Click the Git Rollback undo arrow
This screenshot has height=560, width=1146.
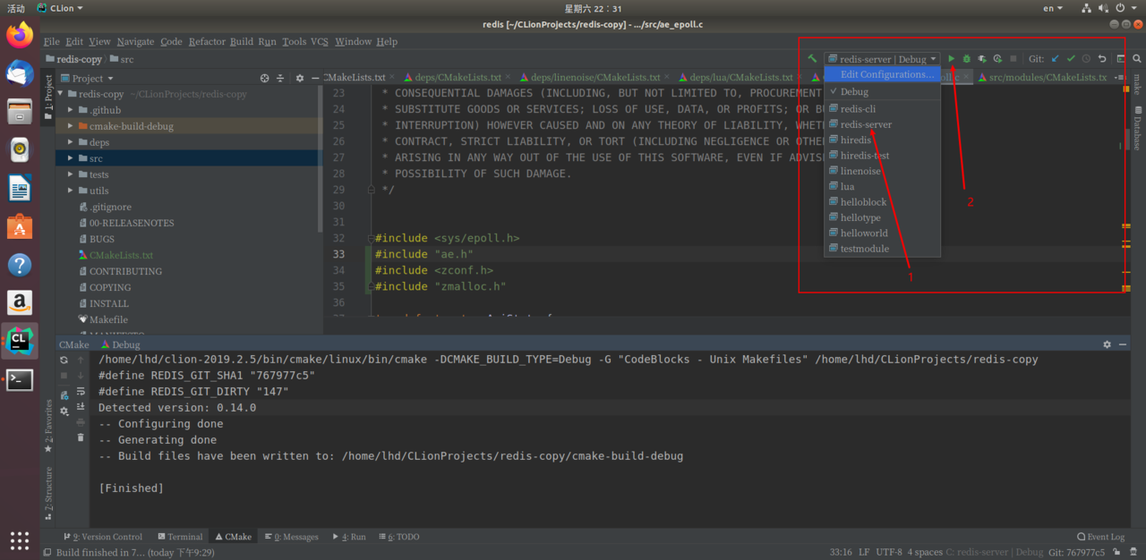(x=1102, y=59)
